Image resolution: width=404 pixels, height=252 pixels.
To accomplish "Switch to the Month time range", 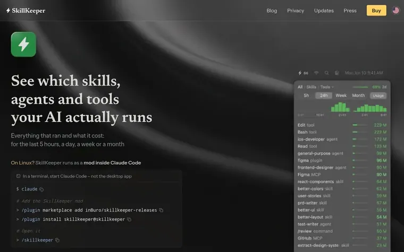I will click(x=358, y=95).
